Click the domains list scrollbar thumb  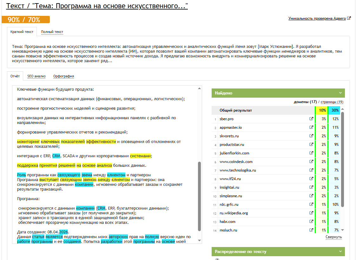pyautogui.click(x=342, y=159)
